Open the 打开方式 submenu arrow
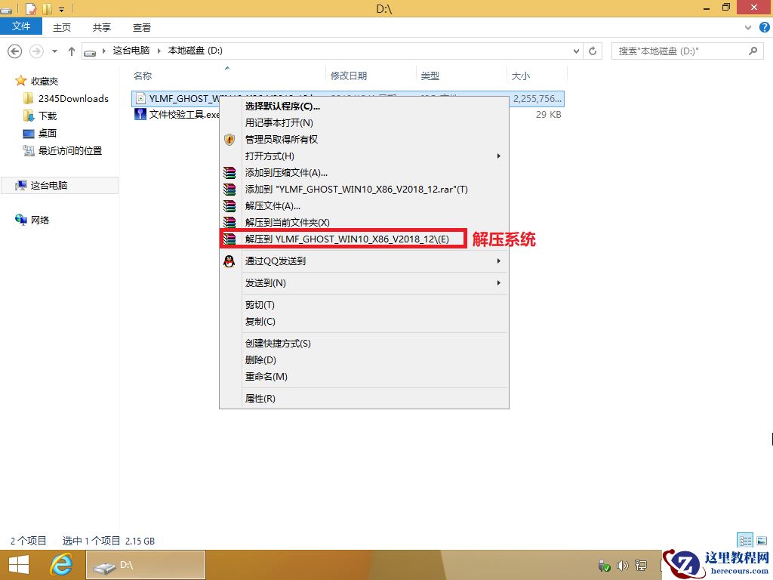Screen dimensions: 773x580 (x=498, y=156)
